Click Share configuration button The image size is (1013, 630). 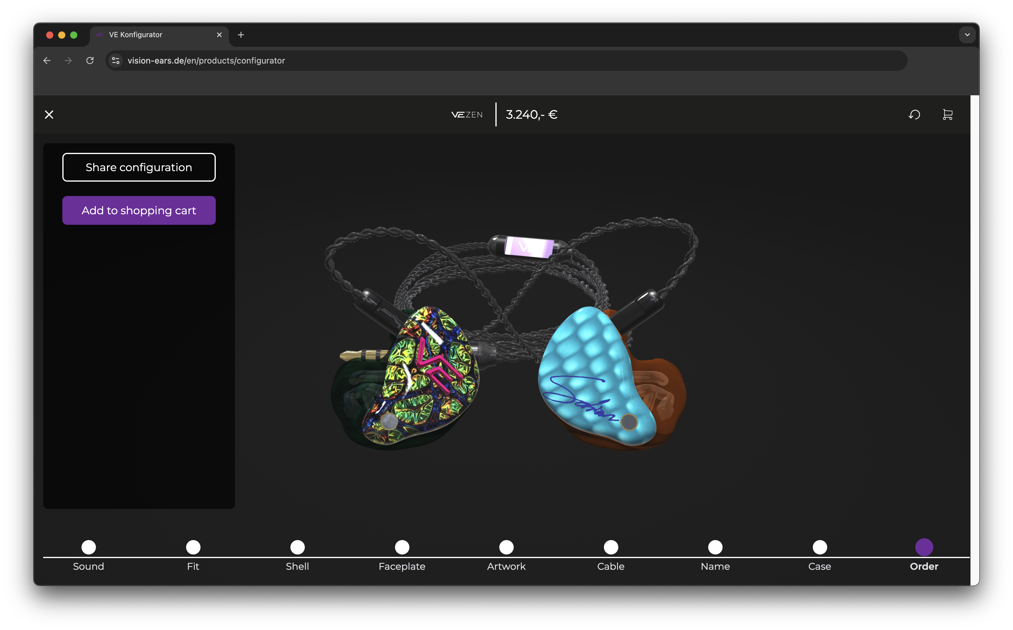pyautogui.click(x=139, y=167)
